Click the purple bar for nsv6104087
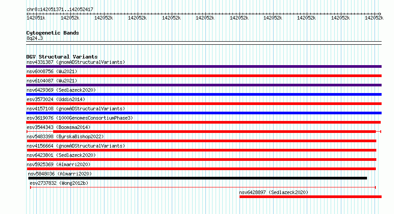The width and height of the screenshot is (394, 214). 204,85
